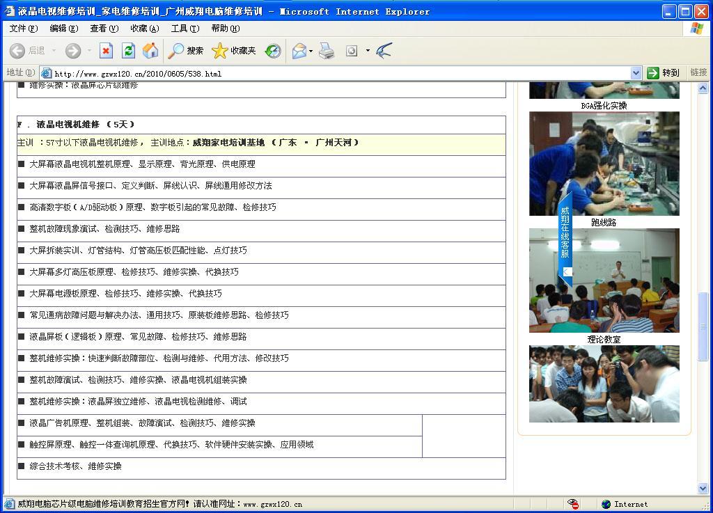Click the page URL in address field
This screenshot has width=713, height=513.
[x=138, y=73]
